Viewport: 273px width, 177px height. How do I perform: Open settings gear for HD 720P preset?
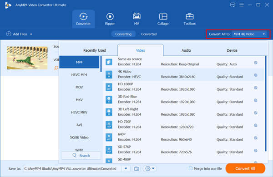click(256, 125)
